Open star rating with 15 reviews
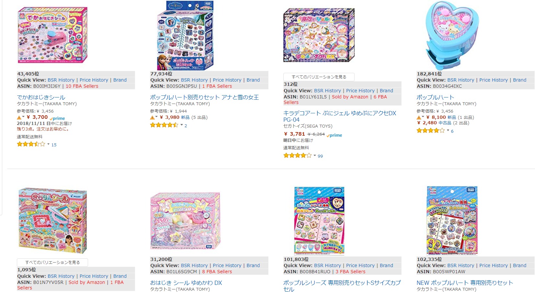 tap(31, 144)
